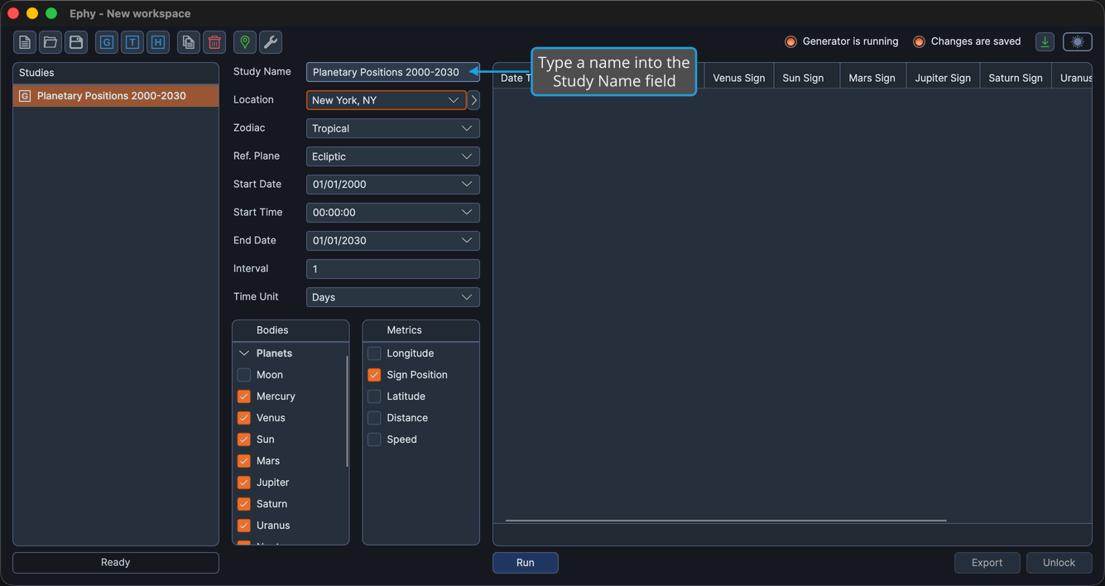Screen dimensions: 1105x586
Task: Delete the study with the trash icon
Action: (214, 42)
